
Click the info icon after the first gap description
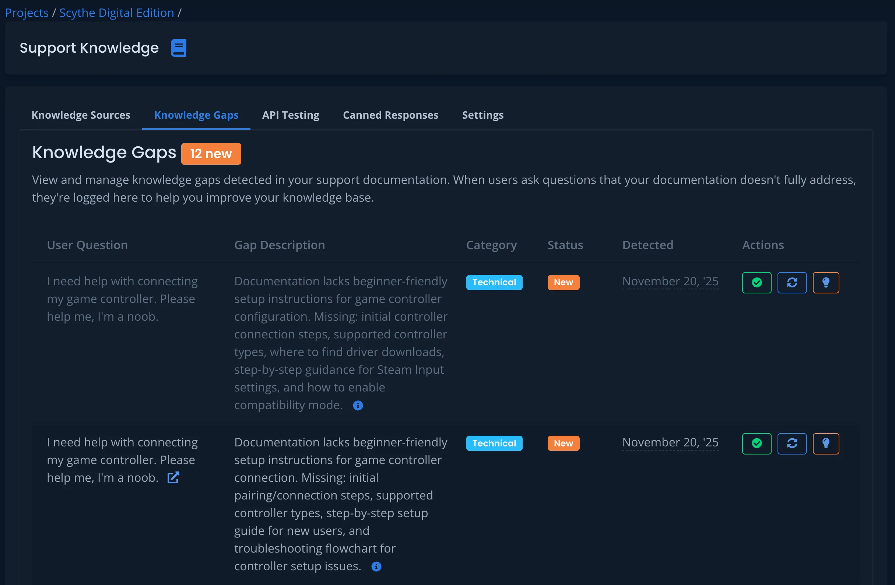point(358,405)
